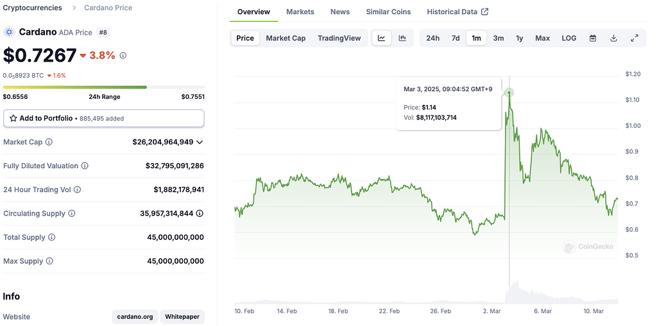657x326 pixels.
Task: Switch to candlestick chart view icon
Action: pyautogui.click(x=402, y=38)
